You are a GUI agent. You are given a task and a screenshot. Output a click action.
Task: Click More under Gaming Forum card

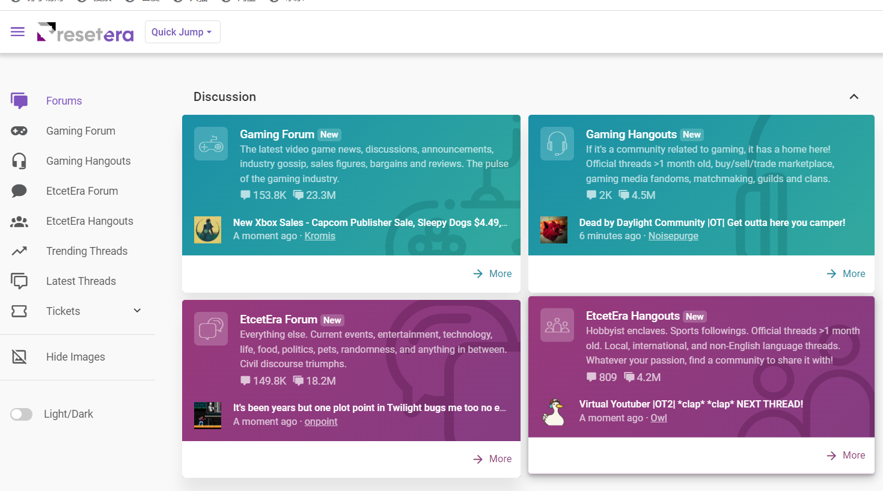point(492,273)
